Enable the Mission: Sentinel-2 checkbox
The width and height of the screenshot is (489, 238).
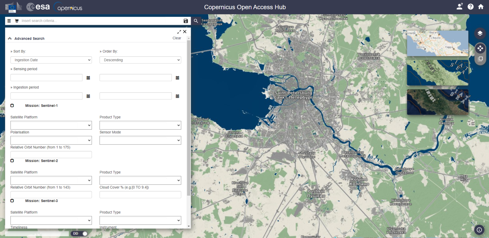tap(12, 161)
